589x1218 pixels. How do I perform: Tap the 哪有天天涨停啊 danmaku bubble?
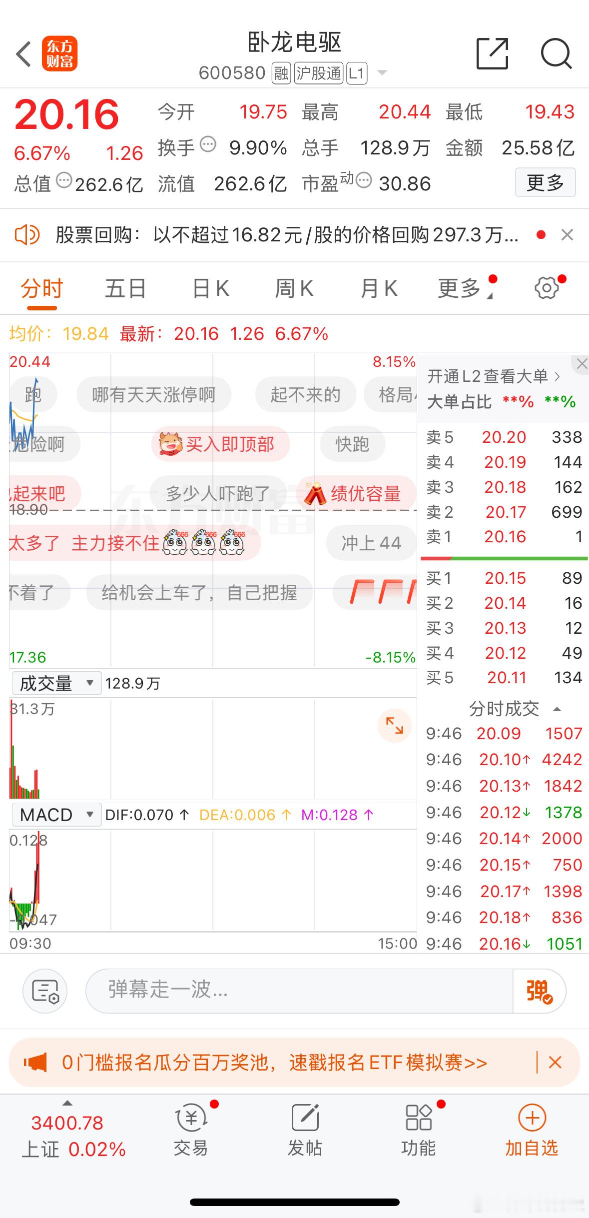pyautogui.click(x=154, y=395)
